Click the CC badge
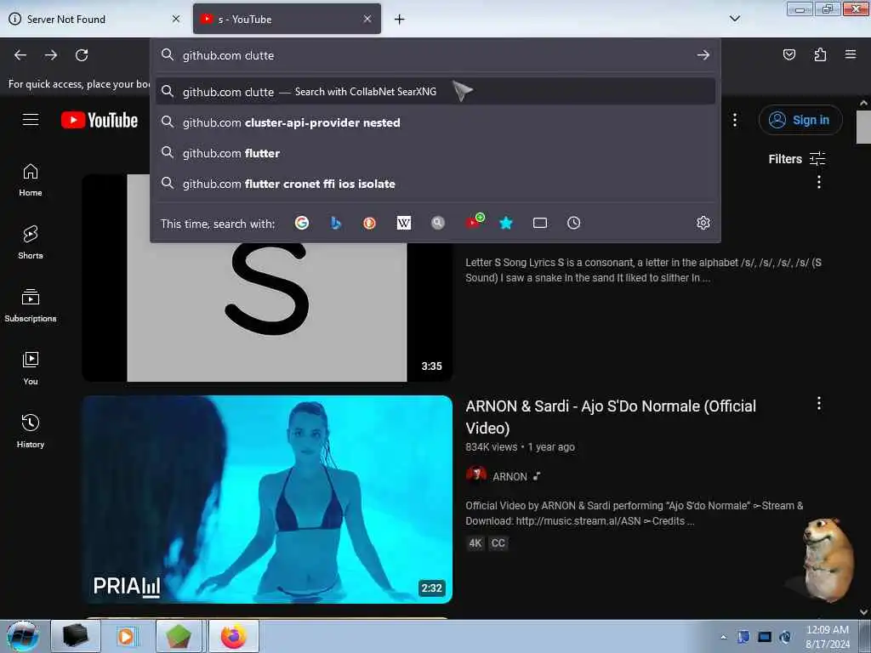871x653 pixels. (x=498, y=543)
